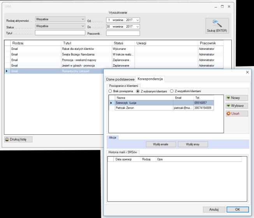Click the green icon on Wybierz button
This screenshot has width=254, height=218.
(228, 105)
